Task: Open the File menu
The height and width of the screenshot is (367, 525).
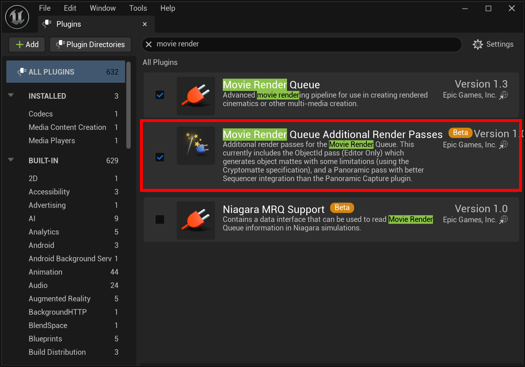Action: 45,8
